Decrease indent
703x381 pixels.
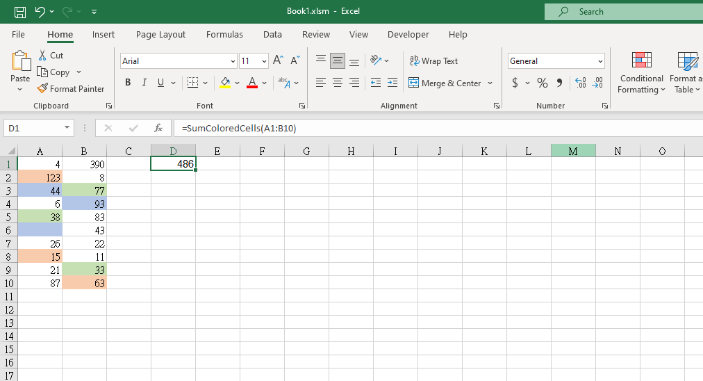pos(376,83)
